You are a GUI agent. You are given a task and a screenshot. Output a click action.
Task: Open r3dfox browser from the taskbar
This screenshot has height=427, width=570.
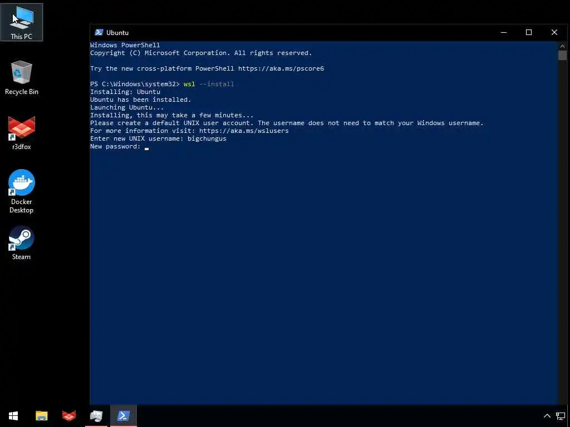coord(69,416)
